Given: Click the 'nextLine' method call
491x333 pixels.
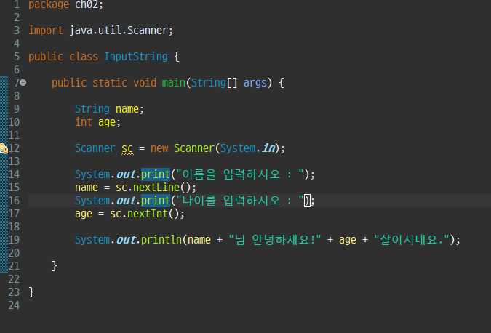Looking at the screenshot, I should [156, 188].
